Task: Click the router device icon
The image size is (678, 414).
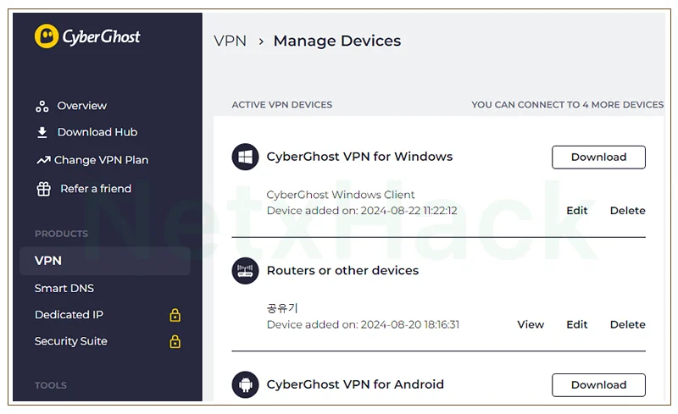Action: (x=245, y=271)
